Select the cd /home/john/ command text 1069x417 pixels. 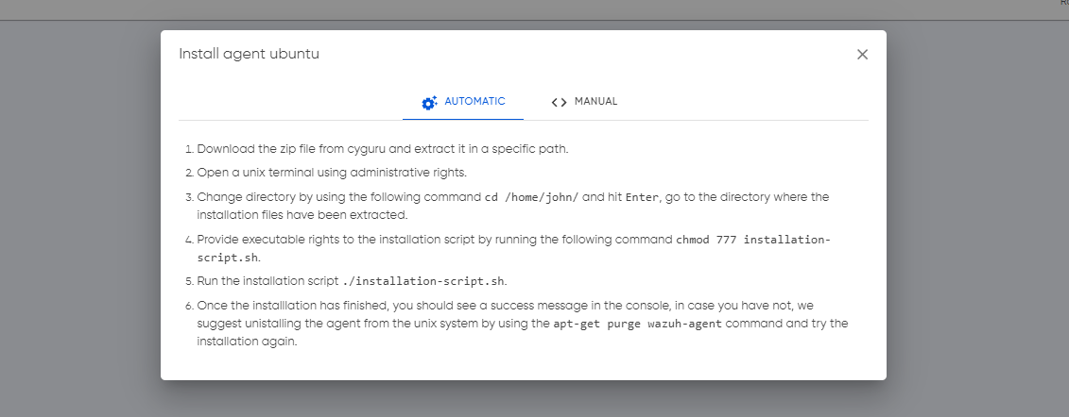531,197
